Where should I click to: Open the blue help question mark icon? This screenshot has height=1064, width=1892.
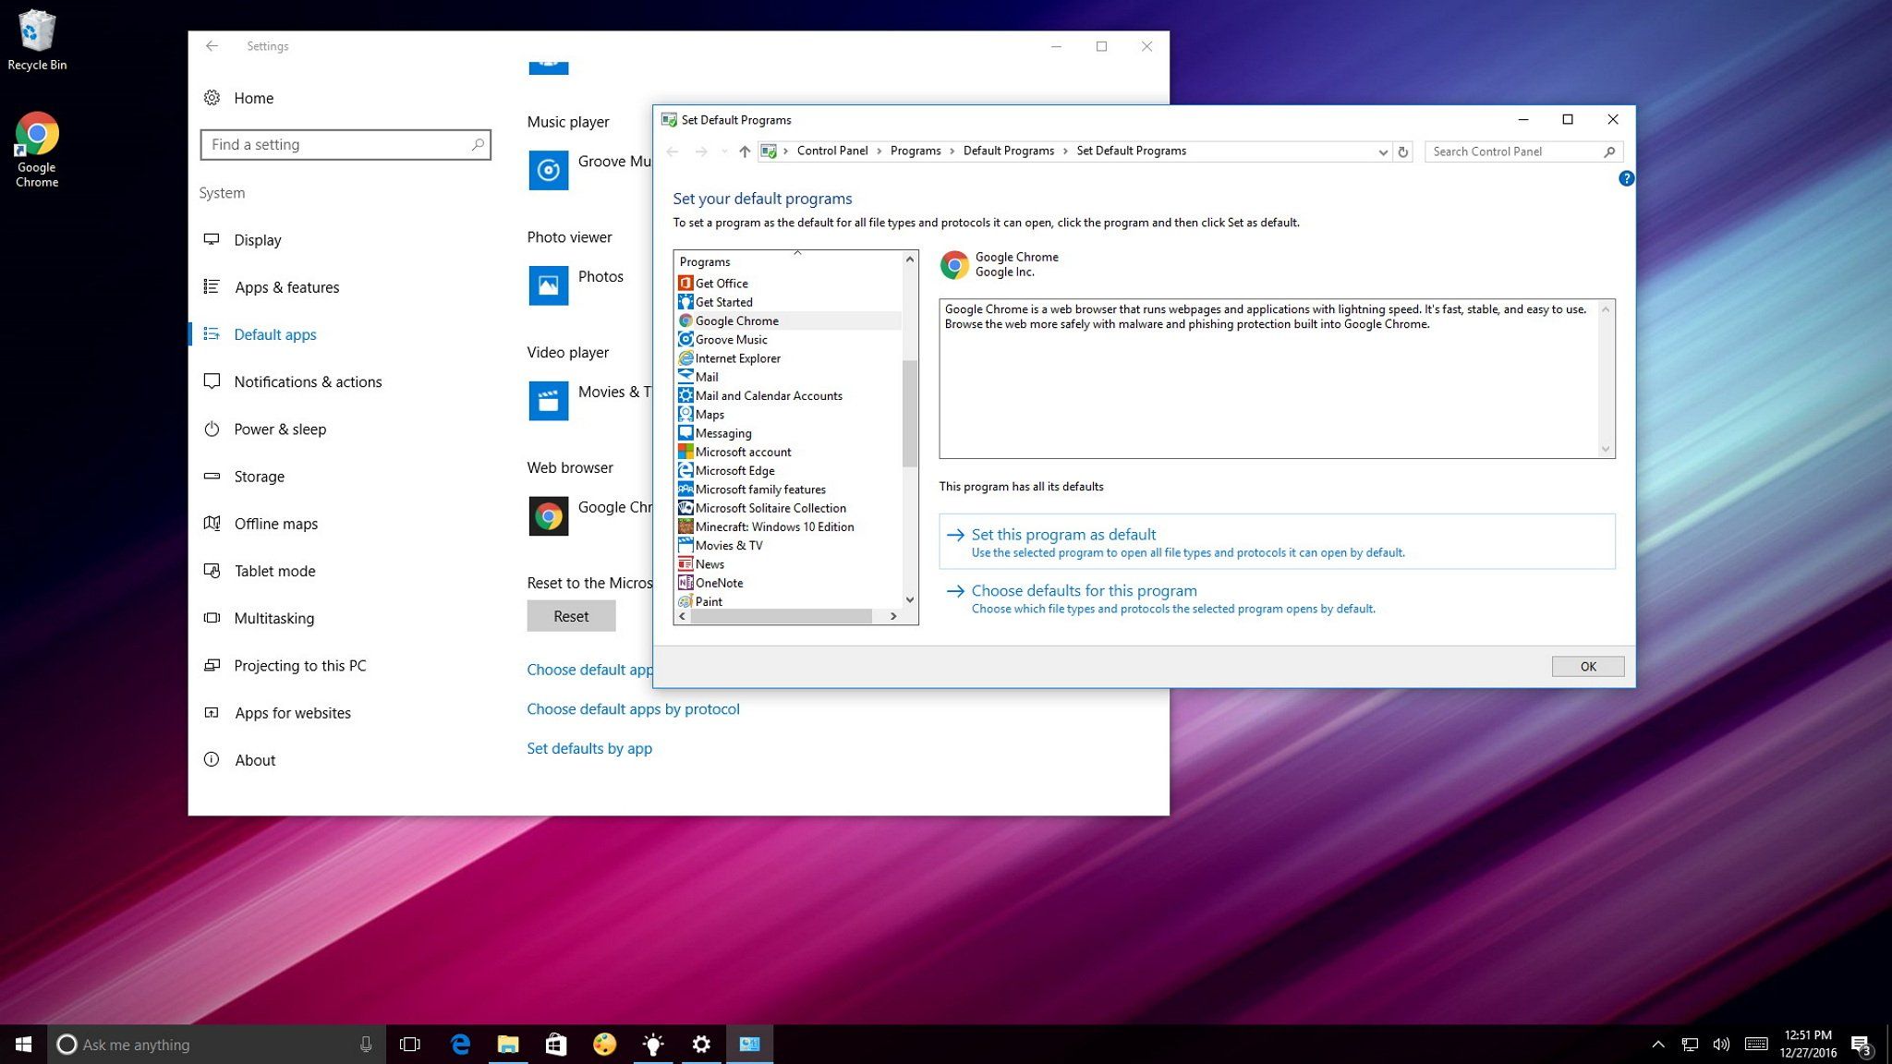(x=1626, y=178)
